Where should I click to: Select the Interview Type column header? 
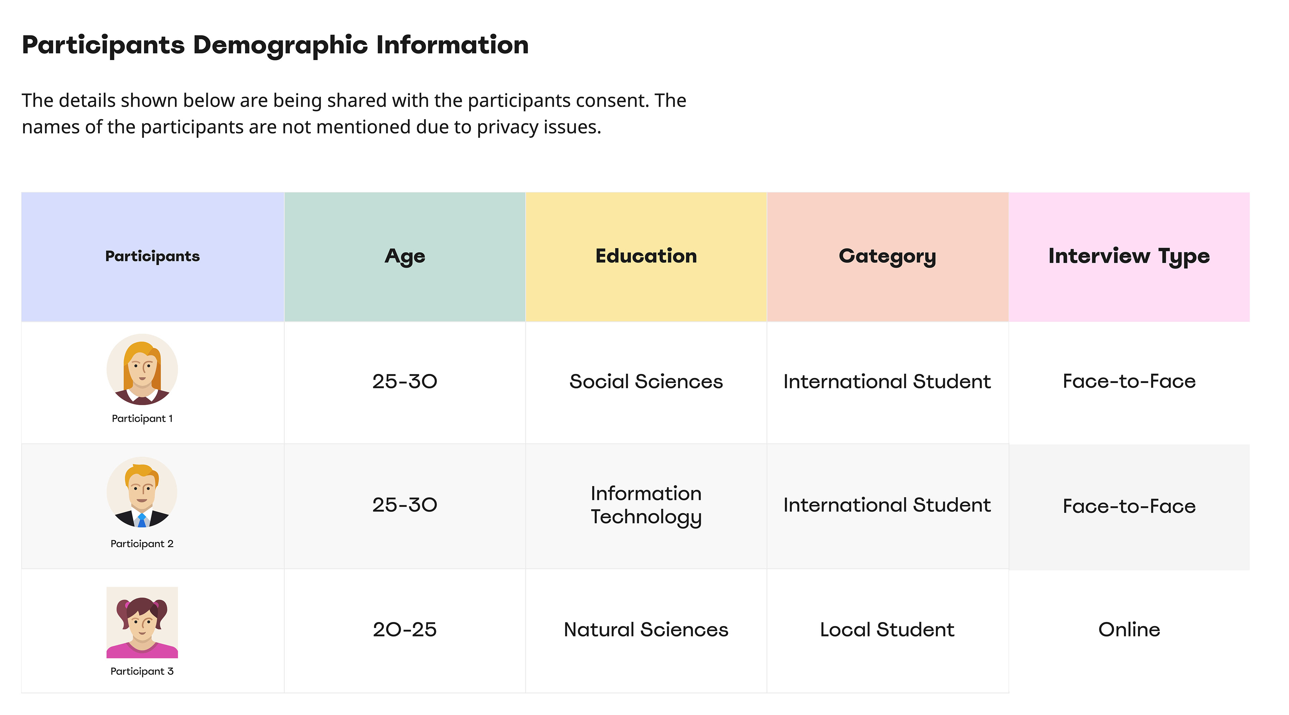coord(1129,257)
